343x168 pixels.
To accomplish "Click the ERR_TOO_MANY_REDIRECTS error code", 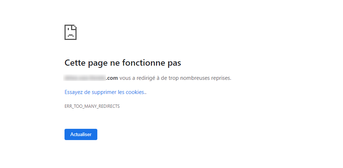I will click(x=92, y=106).
